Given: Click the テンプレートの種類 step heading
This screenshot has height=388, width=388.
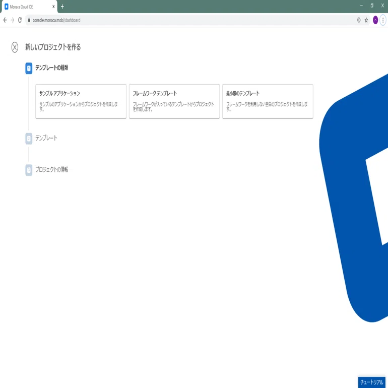Looking at the screenshot, I should pyautogui.click(x=52, y=68).
